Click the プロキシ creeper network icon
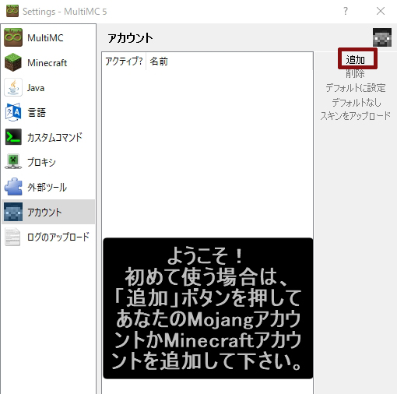Viewport: 397px width, 394px height. tap(13, 162)
